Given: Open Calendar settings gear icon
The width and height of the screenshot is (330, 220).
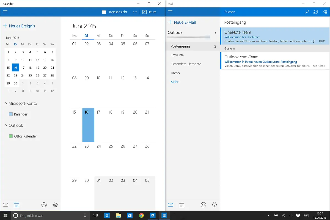Looking at the screenshot, I should pos(55,205).
